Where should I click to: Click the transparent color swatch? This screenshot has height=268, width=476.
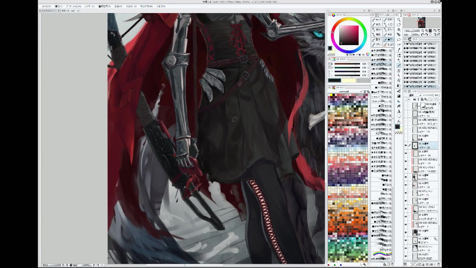[363, 80]
